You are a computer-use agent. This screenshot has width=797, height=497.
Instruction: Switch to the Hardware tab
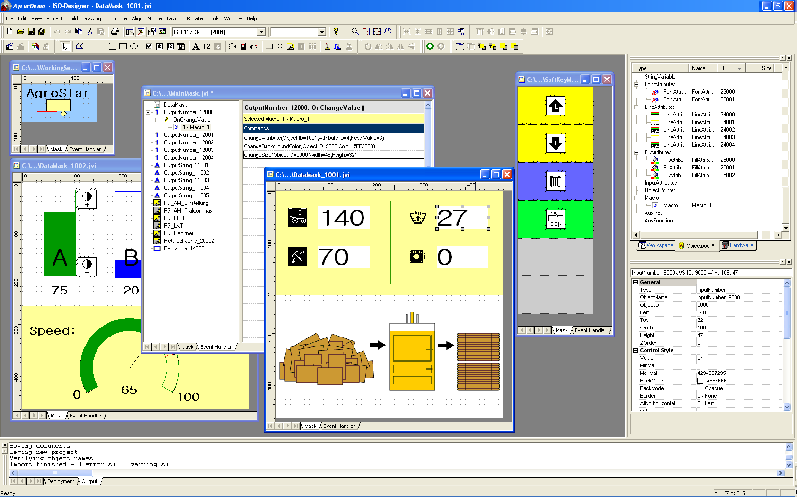pos(737,245)
